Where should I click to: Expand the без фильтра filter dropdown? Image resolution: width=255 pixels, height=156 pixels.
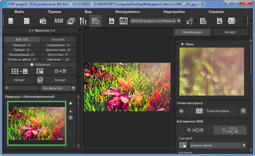tap(73, 88)
